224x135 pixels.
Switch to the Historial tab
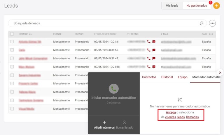tap(167, 77)
